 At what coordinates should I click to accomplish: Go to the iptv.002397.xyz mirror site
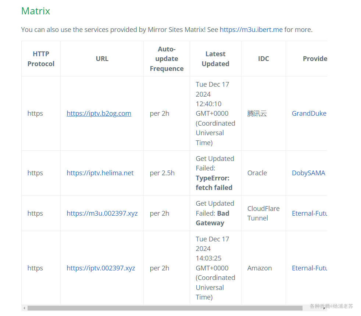tap(101, 268)
